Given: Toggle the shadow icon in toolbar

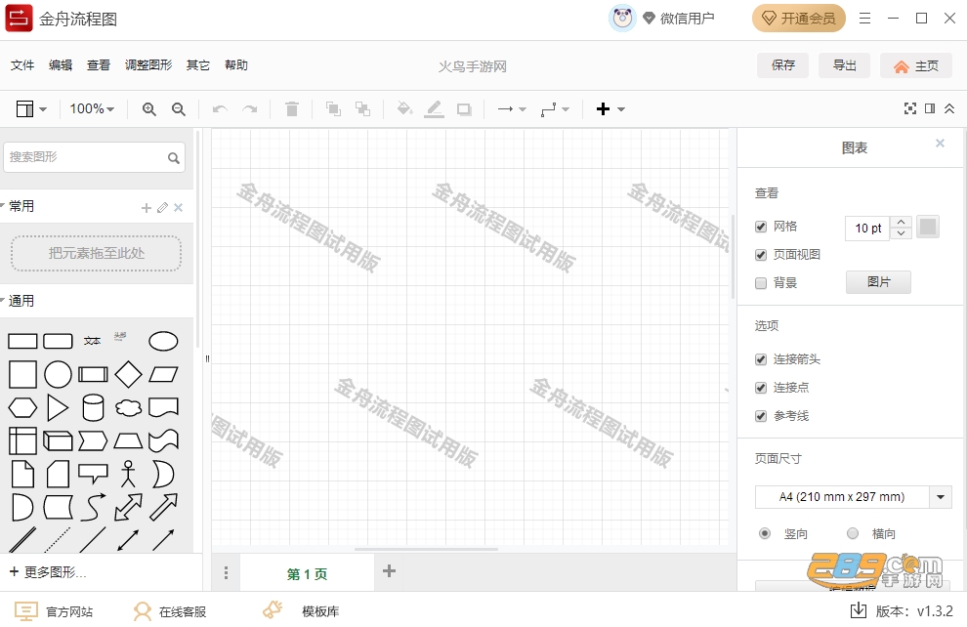Looking at the screenshot, I should click(464, 109).
